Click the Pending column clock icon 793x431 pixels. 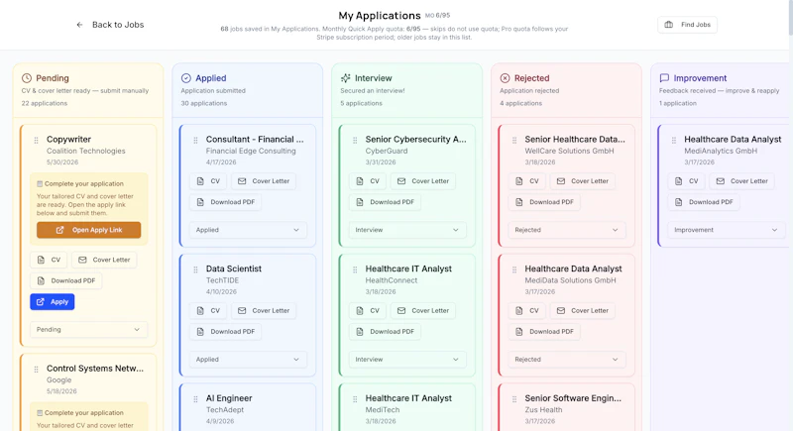[27, 78]
